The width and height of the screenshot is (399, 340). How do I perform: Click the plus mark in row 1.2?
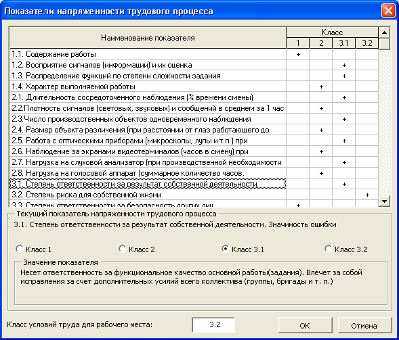pyautogui.click(x=344, y=65)
